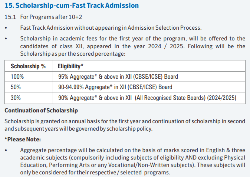The height and width of the screenshot is (177, 250).
Task: Click the paragraph starting 'Scholarship is granted'
Action: 125,125
